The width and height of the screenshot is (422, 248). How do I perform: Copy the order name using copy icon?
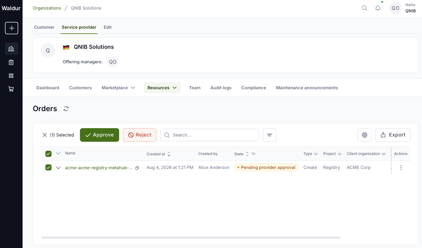click(137, 168)
